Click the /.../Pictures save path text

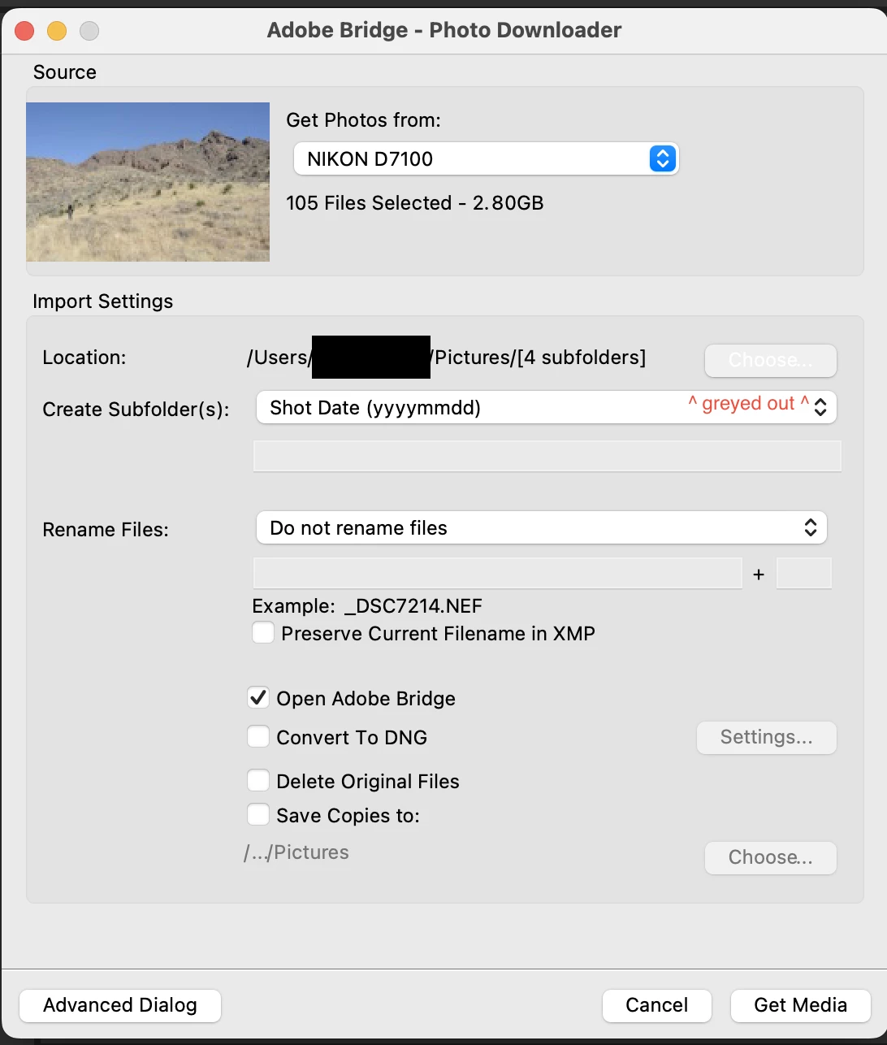[x=296, y=852]
